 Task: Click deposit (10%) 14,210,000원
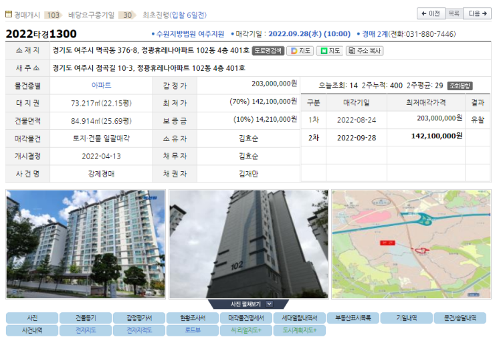point(265,119)
